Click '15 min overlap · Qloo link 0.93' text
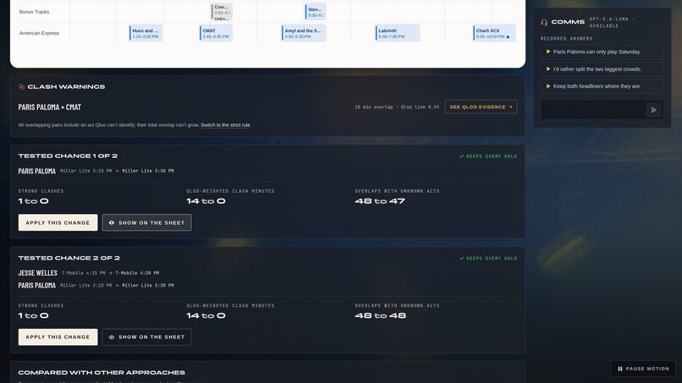This screenshot has height=383, width=682. click(397, 107)
